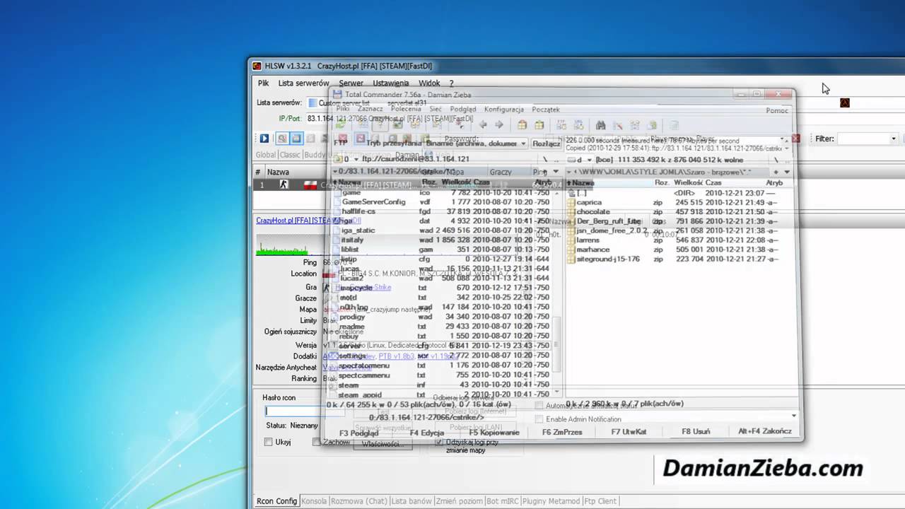Open right panel directory history arrow
This screenshot has width=905, height=509.
pos(787,172)
